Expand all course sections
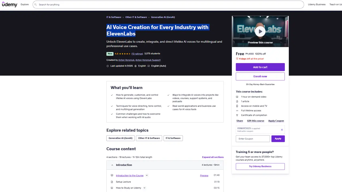 click(213, 157)
